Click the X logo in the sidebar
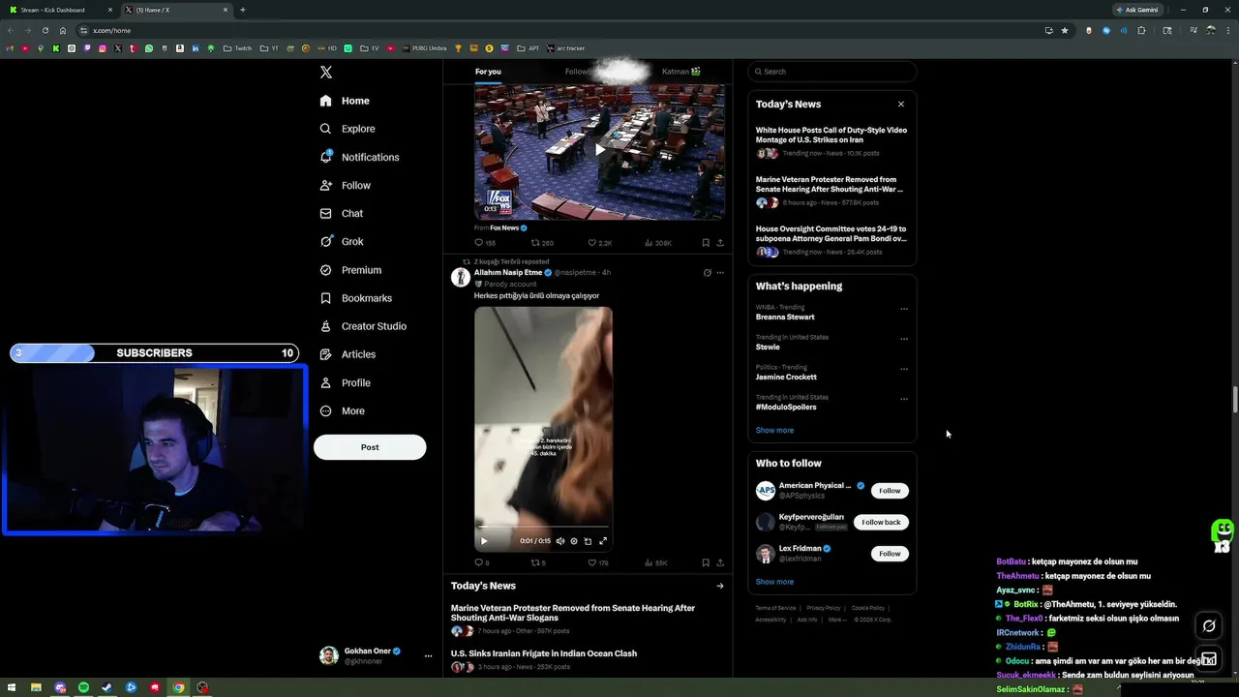 tap(326, 73)
